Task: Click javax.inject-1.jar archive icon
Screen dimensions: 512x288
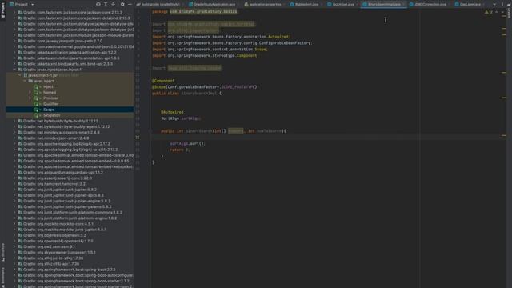Action: (x=25, y=75)
